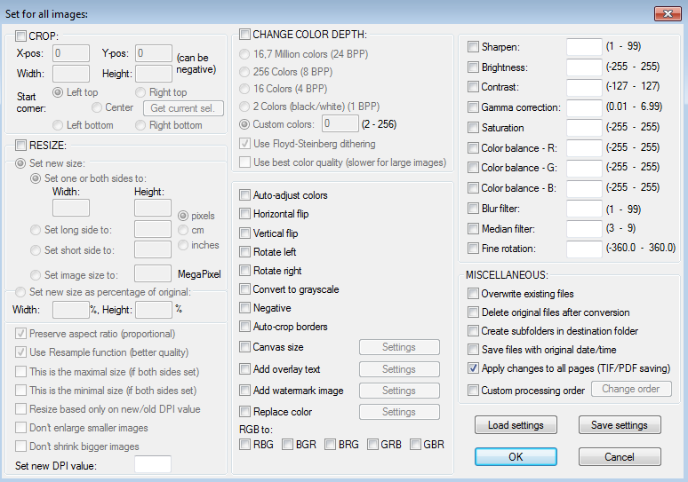Enable Create subfolders in destination folder
Viewport: 688px width, 482px height.
[x=473, y=330]
